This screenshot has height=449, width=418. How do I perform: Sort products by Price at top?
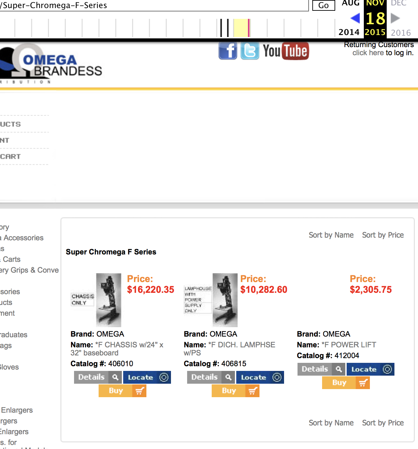pos(383,235)
